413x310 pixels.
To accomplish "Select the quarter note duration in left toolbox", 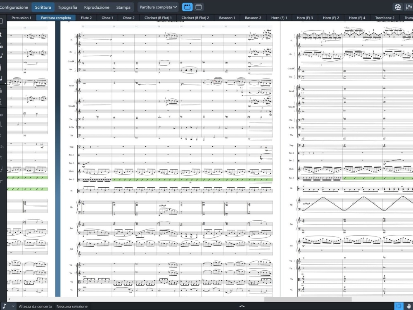I will coord(2,78).
